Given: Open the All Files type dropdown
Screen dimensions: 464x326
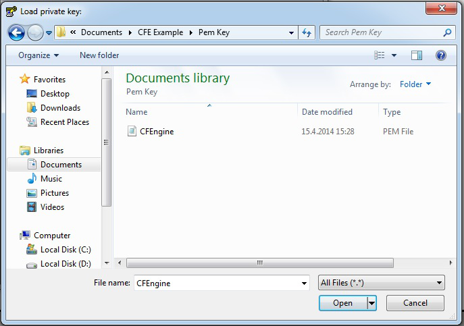Looking at the screenshot, I should point(381,283).
